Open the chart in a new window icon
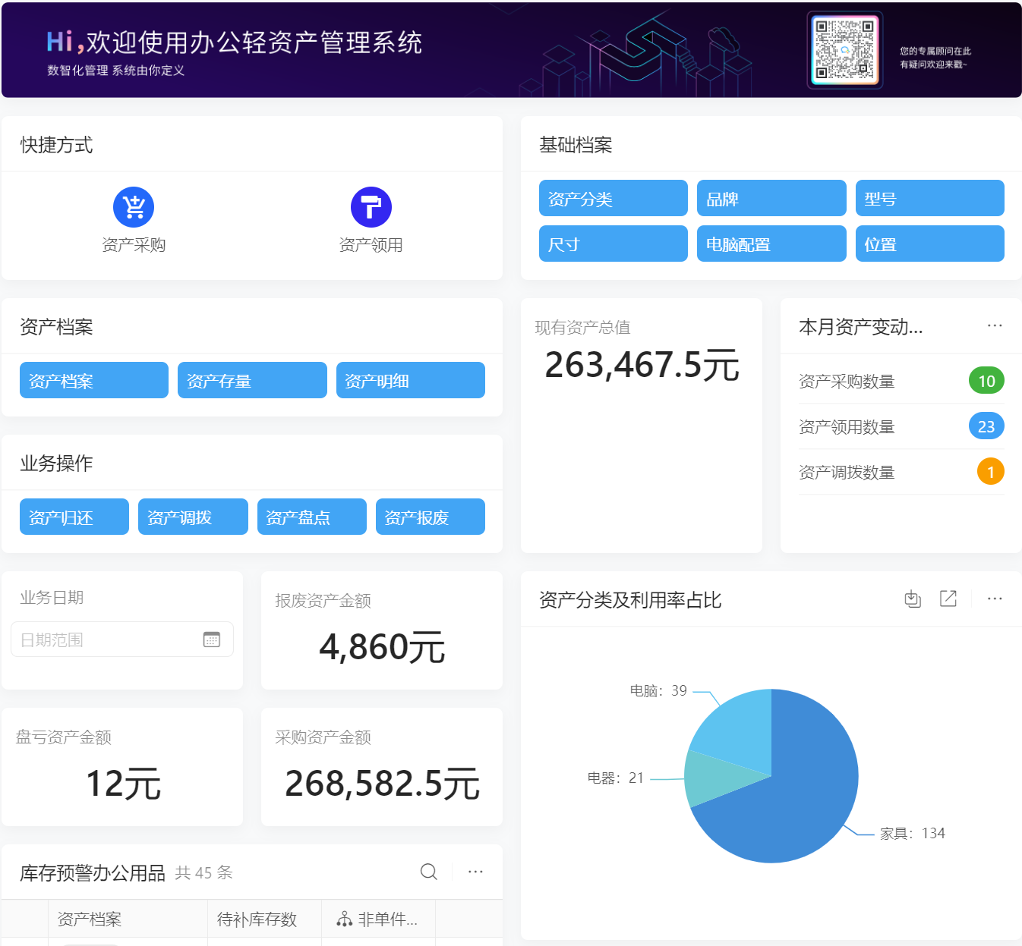This screenshot has width=1022, height=946. (x=948, y=599)
